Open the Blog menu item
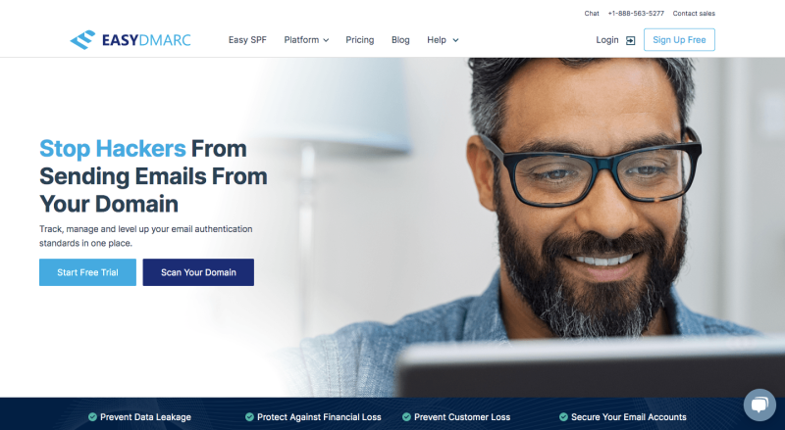 pos(400,40)
